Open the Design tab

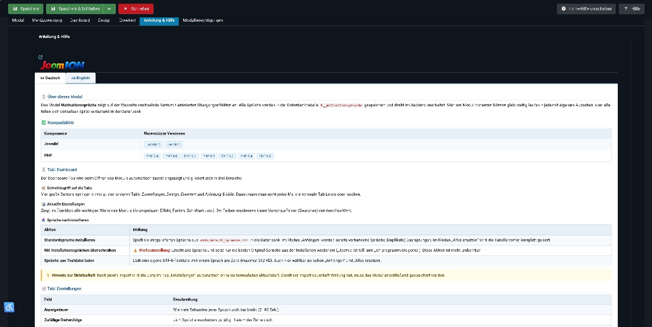(x=104, y=20)
